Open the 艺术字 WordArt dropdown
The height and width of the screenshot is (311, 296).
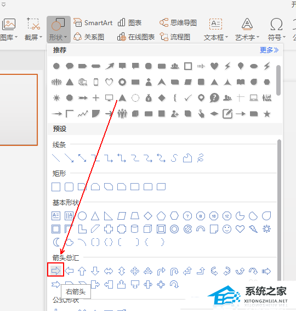point(247,30)
